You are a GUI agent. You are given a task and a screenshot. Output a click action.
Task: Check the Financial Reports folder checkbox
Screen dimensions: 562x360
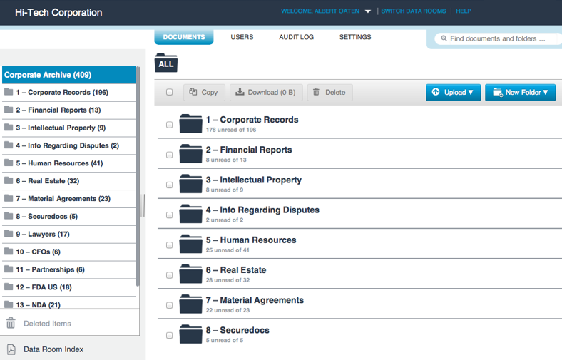click(170, 155)
